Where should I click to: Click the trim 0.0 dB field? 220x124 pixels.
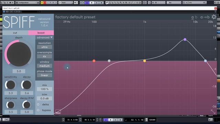tap(44, 99)
